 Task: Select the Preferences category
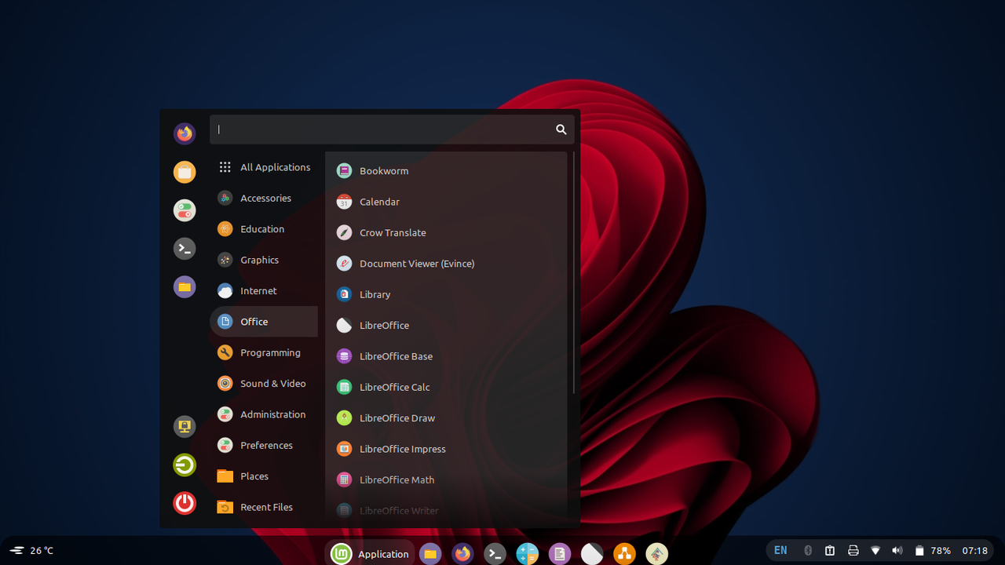tap(264, 445)
